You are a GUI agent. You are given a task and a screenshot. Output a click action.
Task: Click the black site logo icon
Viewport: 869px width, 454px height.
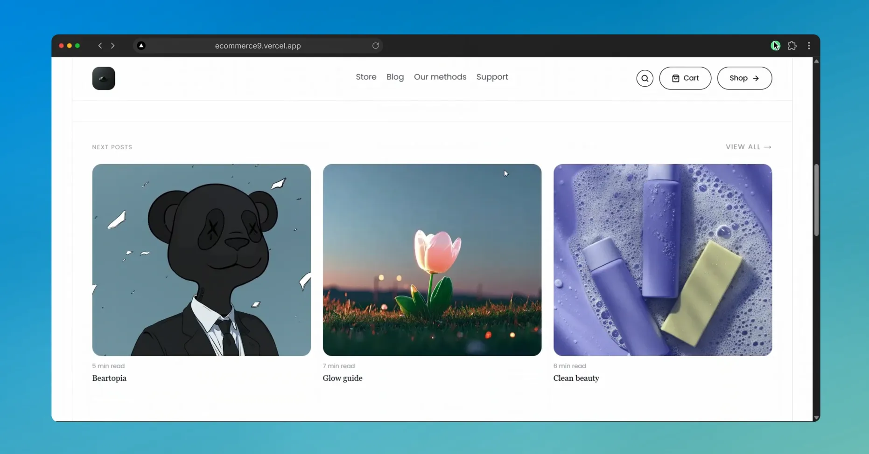pyautogui.click(x=104, y=78)
